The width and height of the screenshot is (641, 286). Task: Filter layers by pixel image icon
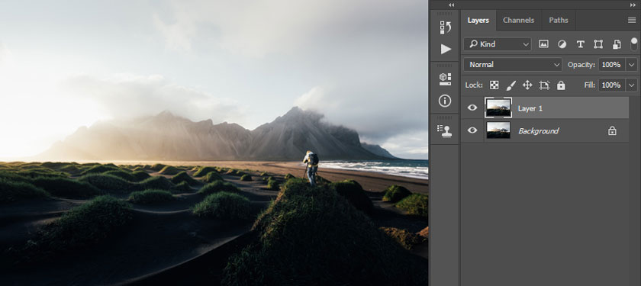(543, 44)
